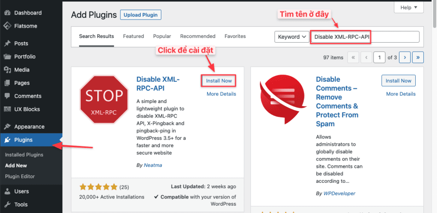Click the '97 items' count text
The width and height of the screenshot is (437, 213).
(x=333, y=58)
